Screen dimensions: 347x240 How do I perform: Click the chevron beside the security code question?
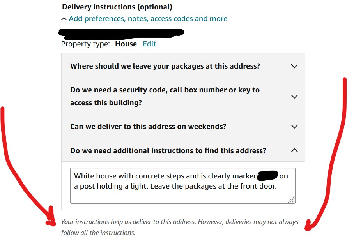(294, 96)
